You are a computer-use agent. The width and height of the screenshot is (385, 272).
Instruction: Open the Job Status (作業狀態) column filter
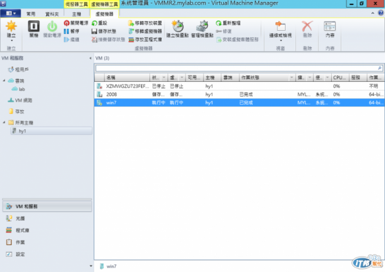click(292, 78)
